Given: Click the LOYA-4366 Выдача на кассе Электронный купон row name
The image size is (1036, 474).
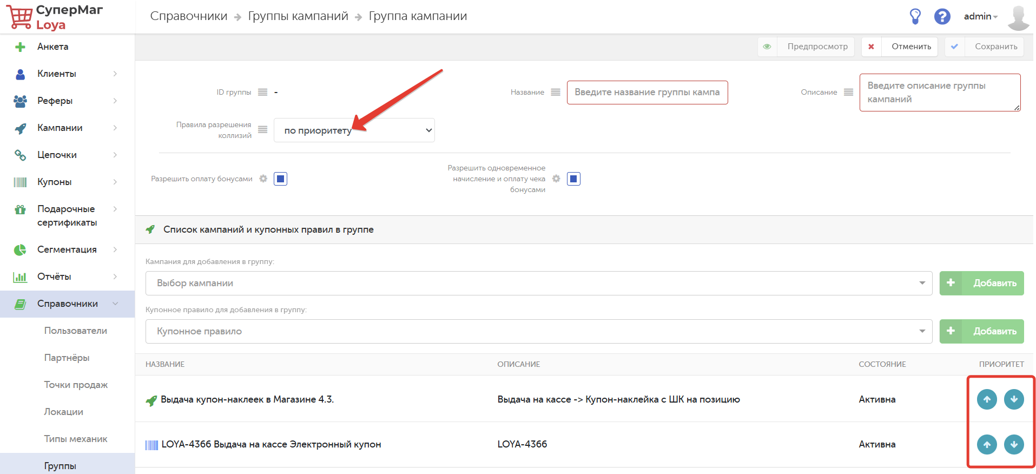Looking at the screenshot, I should [x=272, y=444].
